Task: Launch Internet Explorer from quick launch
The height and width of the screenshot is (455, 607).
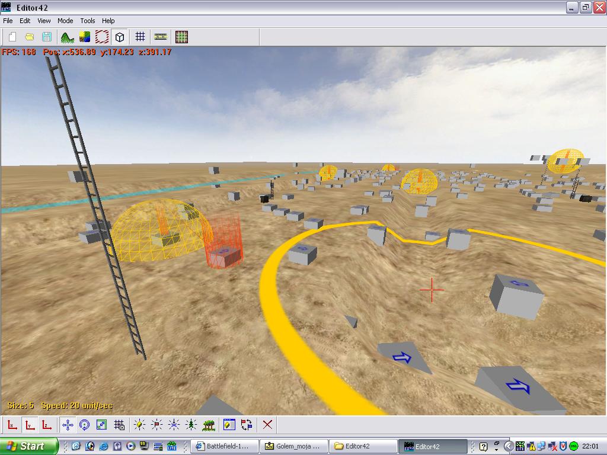Action: click(103, 446)
